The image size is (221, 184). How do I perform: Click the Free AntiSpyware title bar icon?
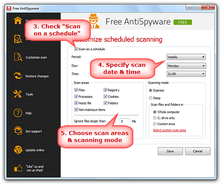[9, 8]
